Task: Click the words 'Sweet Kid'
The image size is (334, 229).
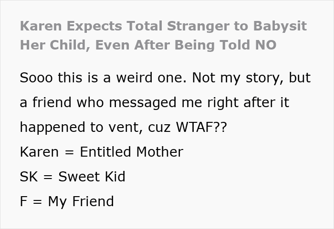Action: [x=92, y=177]
